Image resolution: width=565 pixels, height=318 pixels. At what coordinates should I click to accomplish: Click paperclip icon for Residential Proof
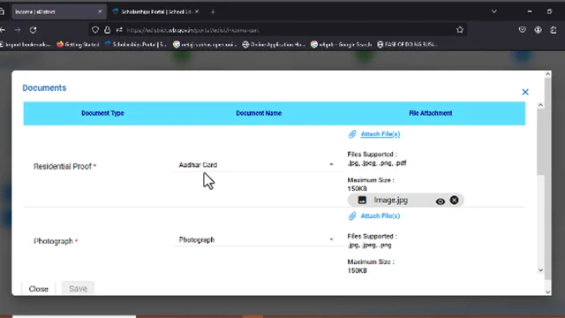point(352,134)
